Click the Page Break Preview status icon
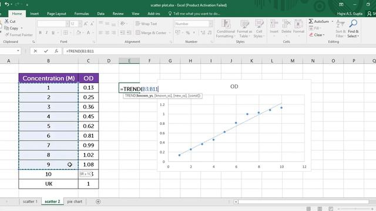Viewport: 376px width, 211px height. (331, 209)
